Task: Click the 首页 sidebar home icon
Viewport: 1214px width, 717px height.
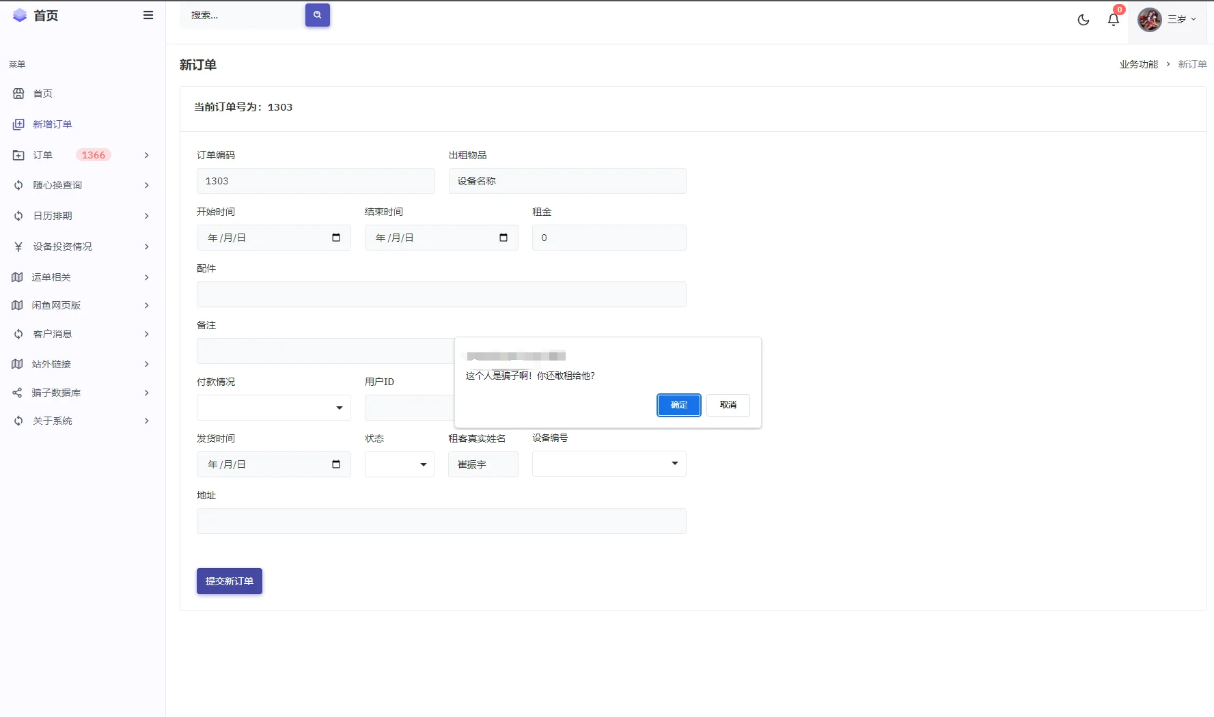Action: click(x=18, y=94)
